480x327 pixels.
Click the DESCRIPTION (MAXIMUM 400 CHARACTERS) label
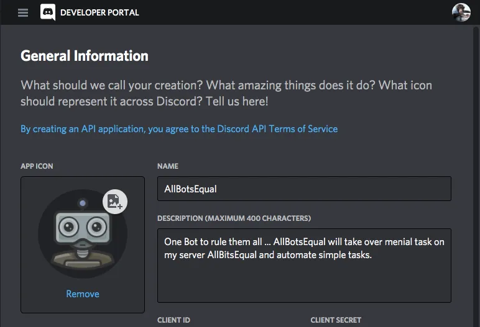234,218
